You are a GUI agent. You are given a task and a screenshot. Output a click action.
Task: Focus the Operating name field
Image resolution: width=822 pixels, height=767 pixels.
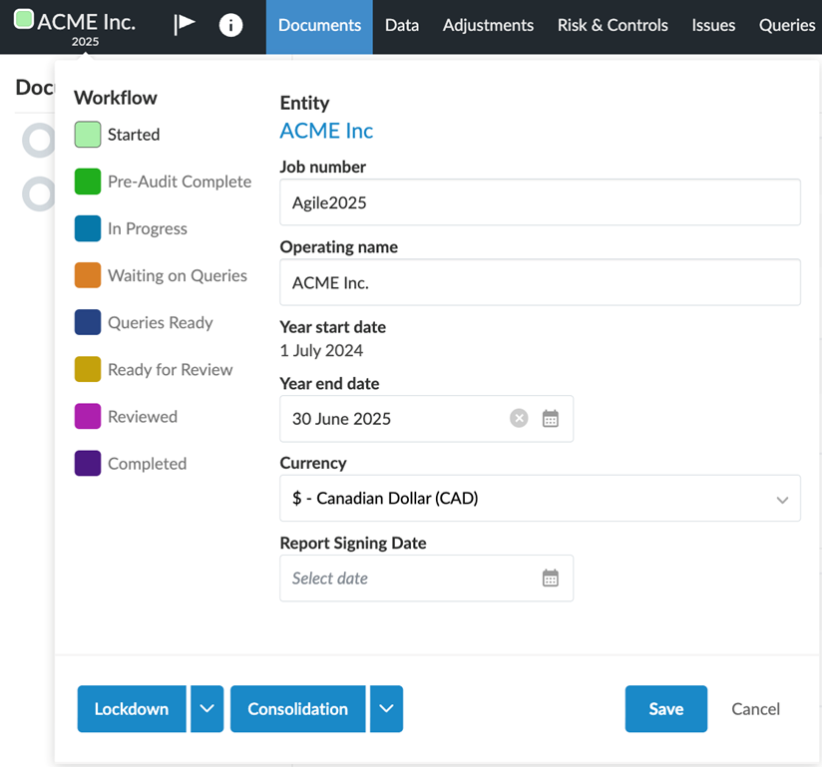[540, 282]
